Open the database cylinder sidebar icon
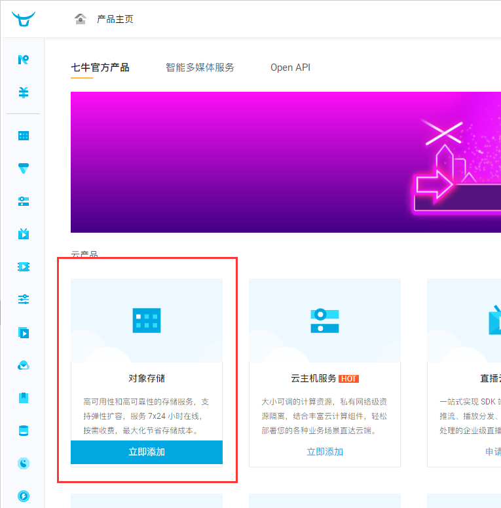 point(24,431)
